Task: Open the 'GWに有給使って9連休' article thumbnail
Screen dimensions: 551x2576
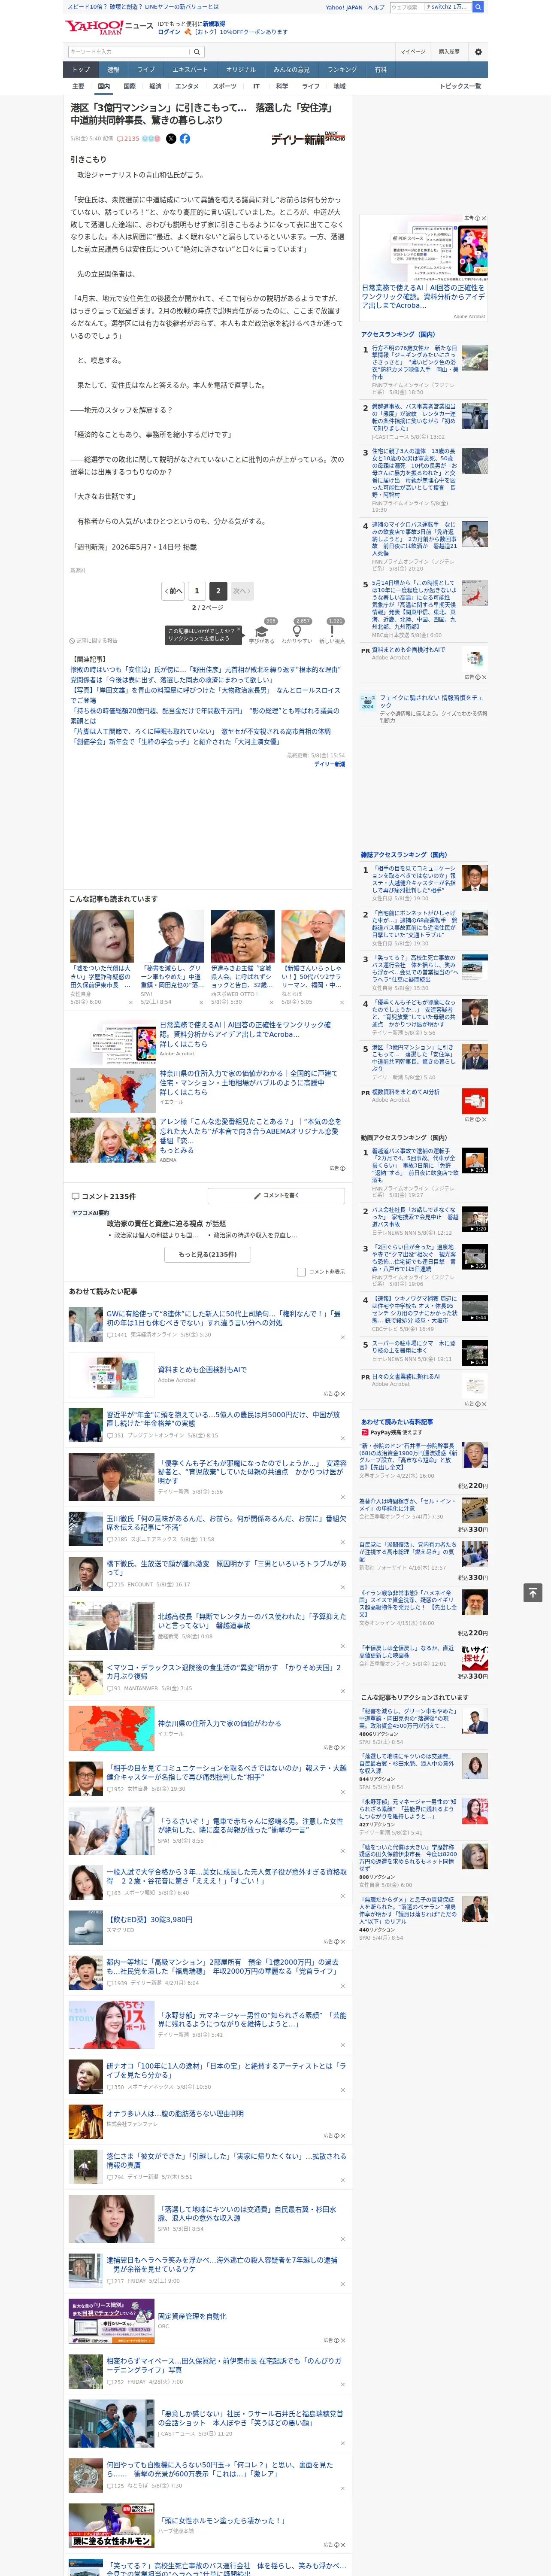Action: [85, 1325]
